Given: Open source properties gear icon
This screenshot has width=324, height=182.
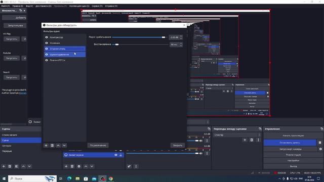Looking at the screenshot, I should pyautogui.click(x=79, y=166).
